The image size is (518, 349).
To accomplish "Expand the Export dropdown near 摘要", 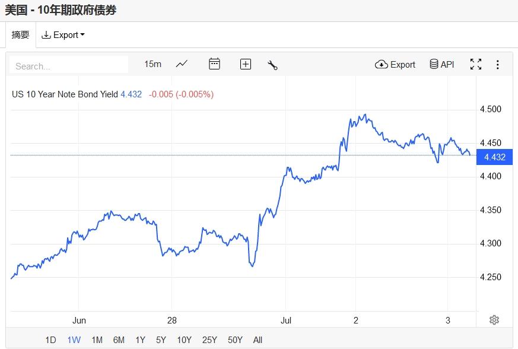I will click(63, 35).
